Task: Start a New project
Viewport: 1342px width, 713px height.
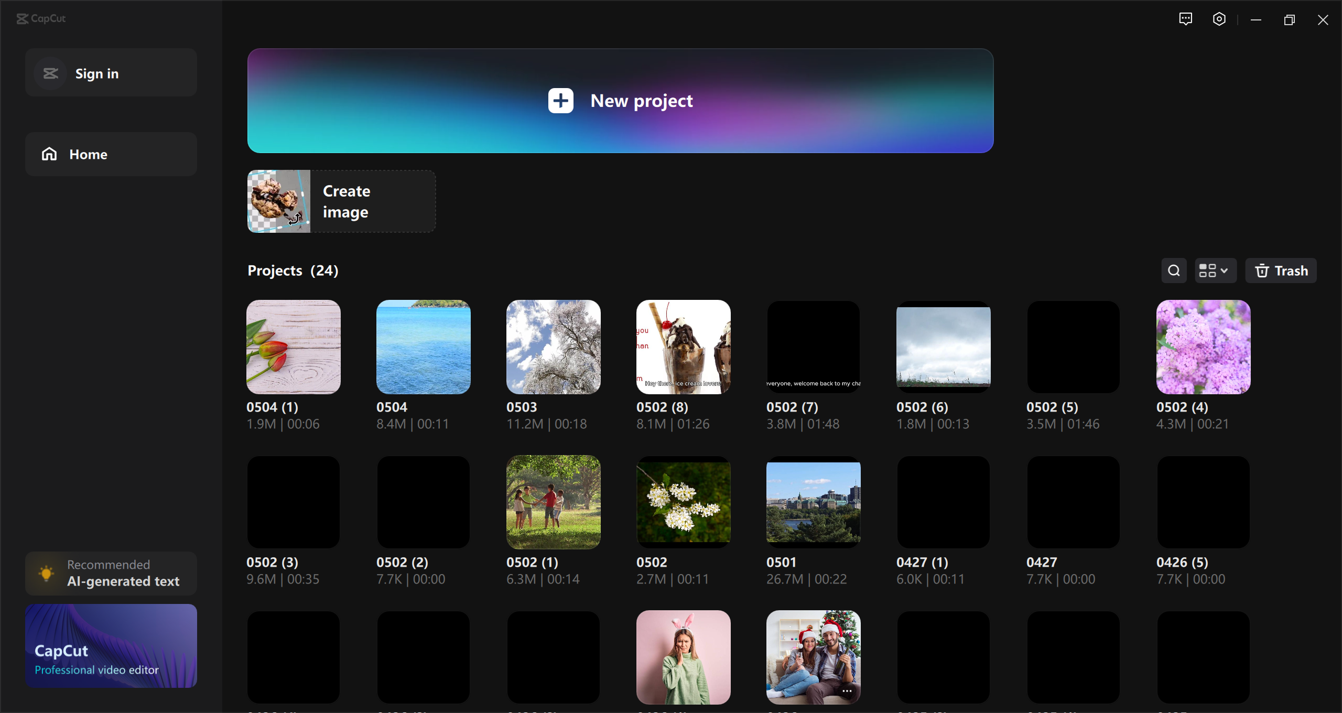Action: [x=620, y=101]
